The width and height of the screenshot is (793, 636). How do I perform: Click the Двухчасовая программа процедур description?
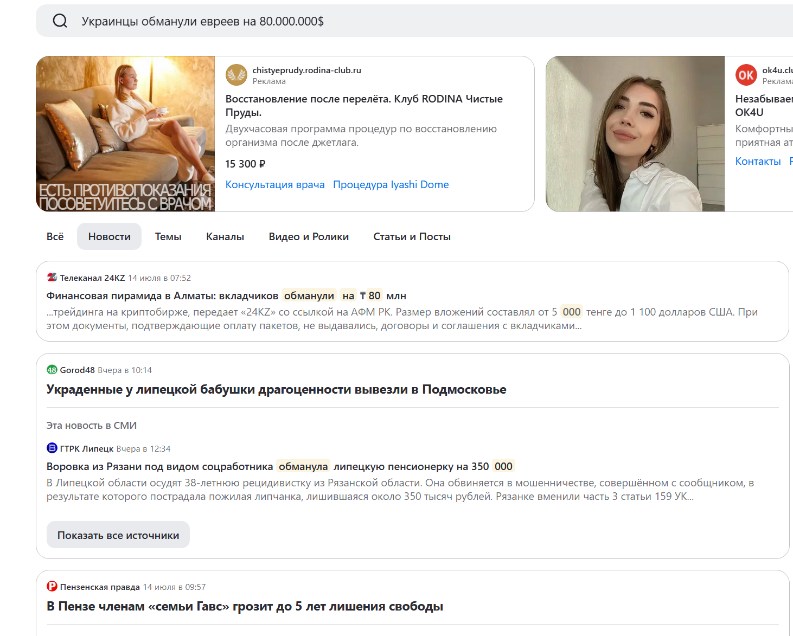[x=361, y=136]
